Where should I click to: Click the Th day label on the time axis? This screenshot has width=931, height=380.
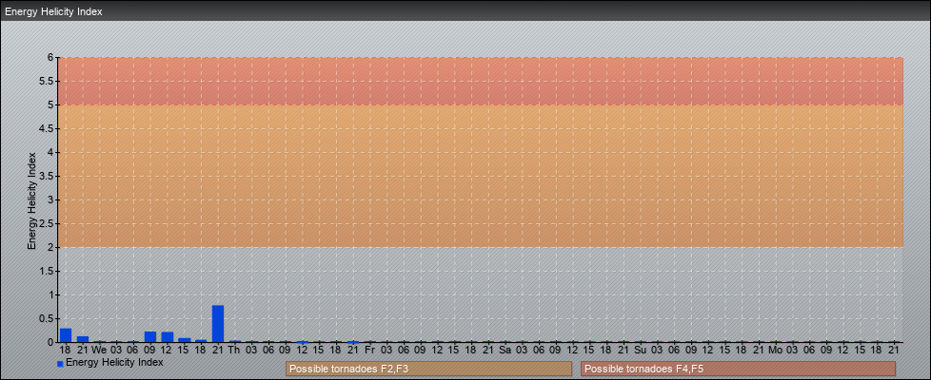[x=234, y=350]
